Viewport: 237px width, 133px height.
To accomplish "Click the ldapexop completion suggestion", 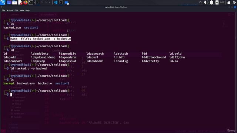I will [x=38, y=61].
